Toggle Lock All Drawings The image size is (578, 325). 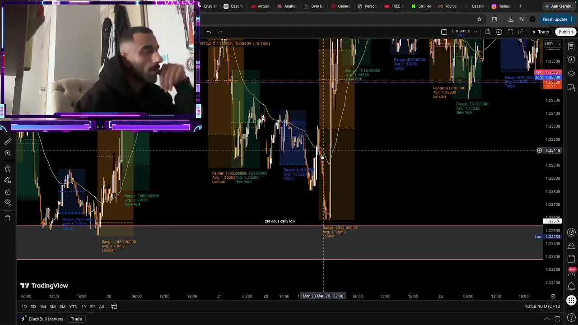pyautogui.click(x=8, y=192)
